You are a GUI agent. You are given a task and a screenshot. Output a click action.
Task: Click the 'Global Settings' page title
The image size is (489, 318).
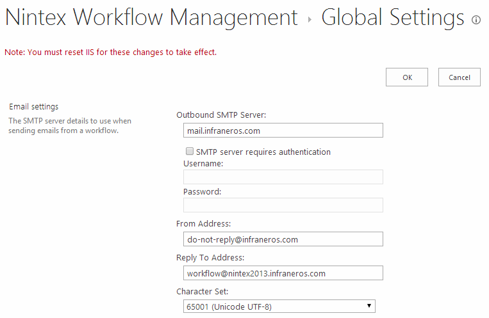point(393,17)
